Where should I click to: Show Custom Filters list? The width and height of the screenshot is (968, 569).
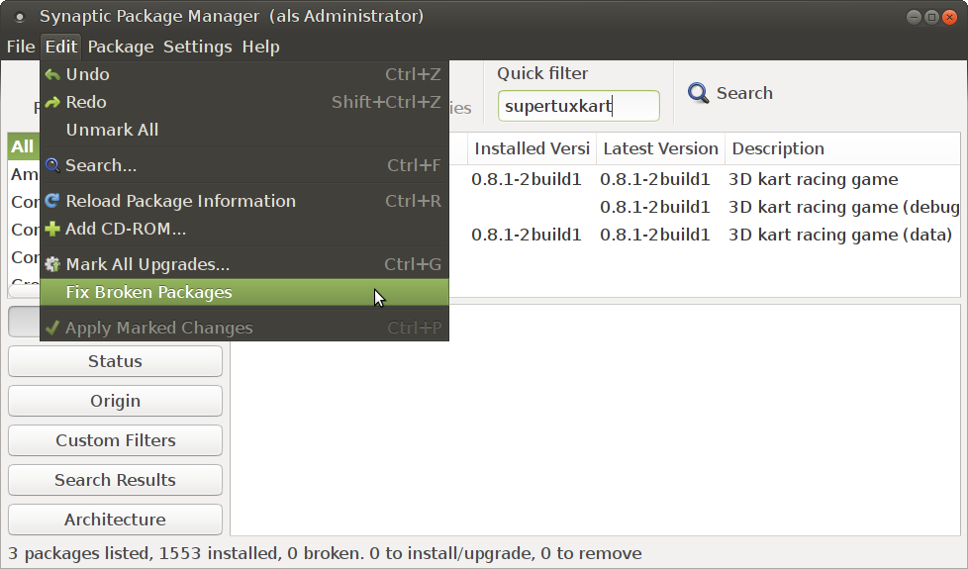click(115, 440)
